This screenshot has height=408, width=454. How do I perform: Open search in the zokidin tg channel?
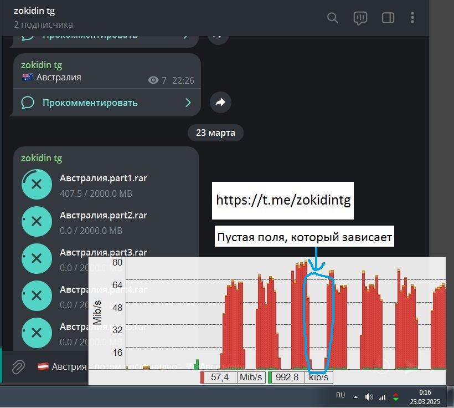click(x=333, y=18)
